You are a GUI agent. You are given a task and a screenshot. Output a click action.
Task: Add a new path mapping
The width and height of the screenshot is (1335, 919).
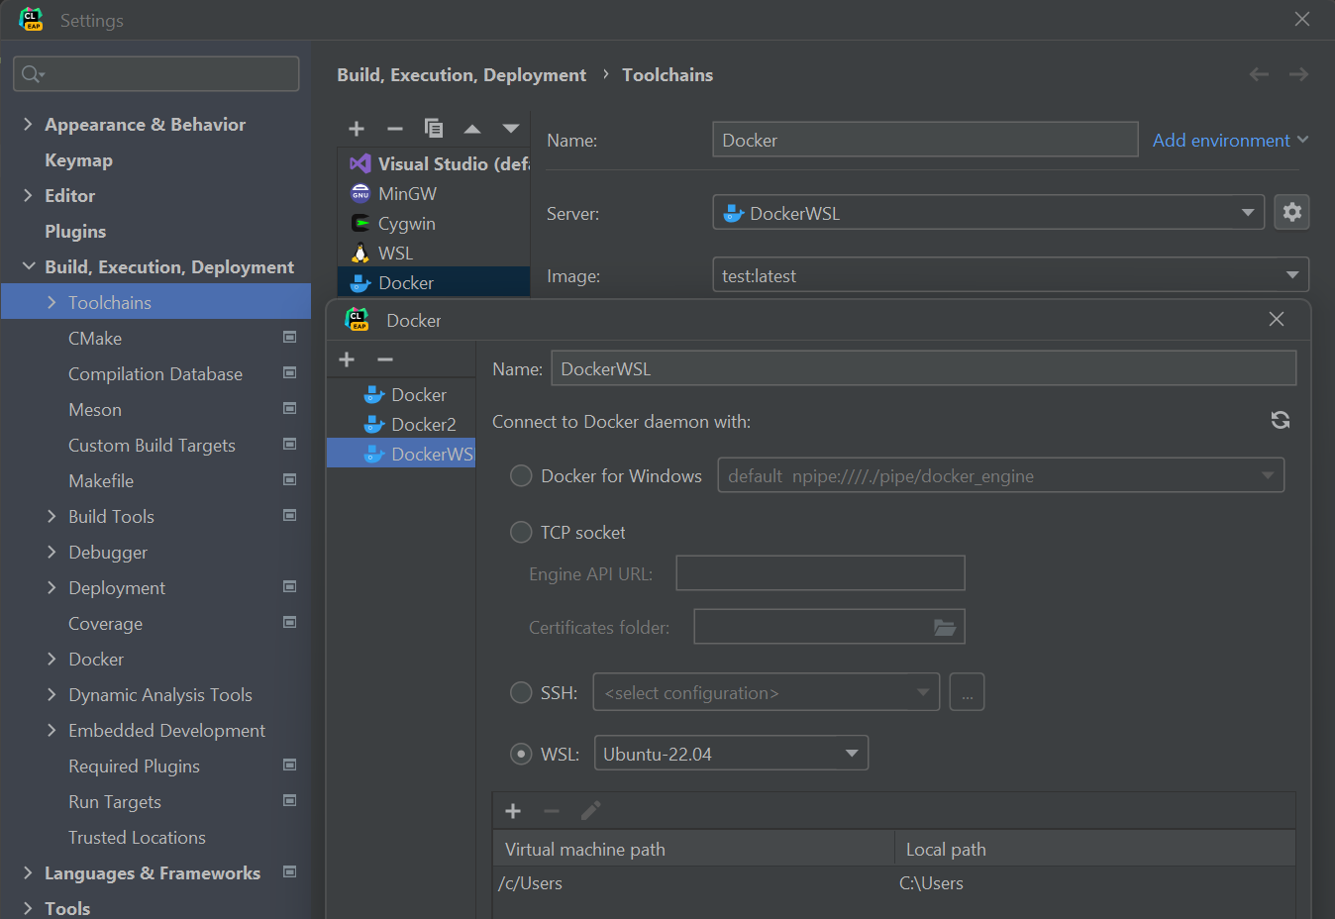[513, 811]
